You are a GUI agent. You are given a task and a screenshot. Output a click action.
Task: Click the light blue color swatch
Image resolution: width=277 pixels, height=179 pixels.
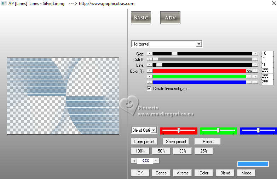(x=253, y=164)
